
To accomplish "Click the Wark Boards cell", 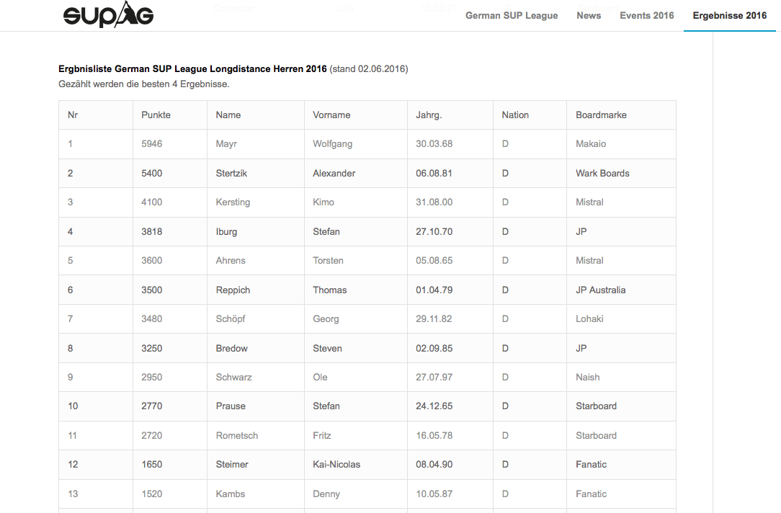I will (602, 173).
